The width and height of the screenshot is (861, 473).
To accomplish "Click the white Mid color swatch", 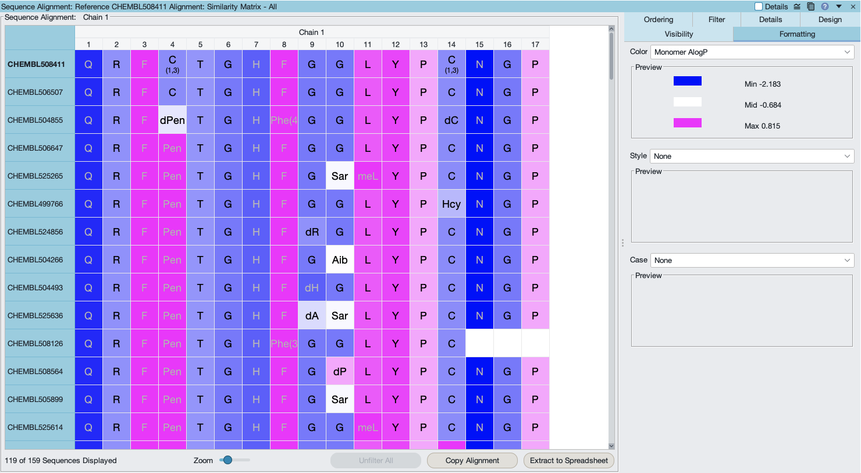I will click(688, 102).
